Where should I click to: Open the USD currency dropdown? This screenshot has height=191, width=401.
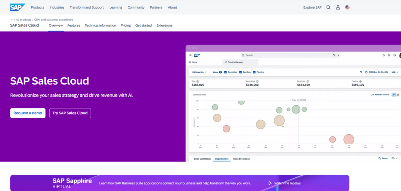pyautogui.click(x=395, y=72)
